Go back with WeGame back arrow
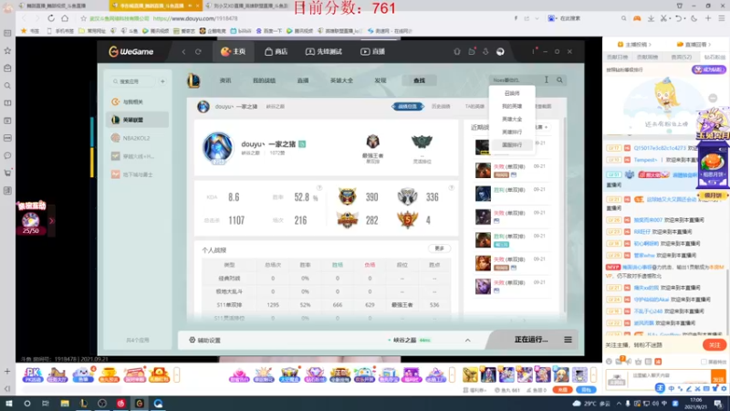Viewport: 730px width, 411px height. tap(184, 52)
